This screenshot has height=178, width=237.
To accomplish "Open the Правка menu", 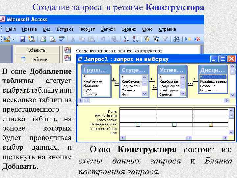I will (x=29, y=29).
